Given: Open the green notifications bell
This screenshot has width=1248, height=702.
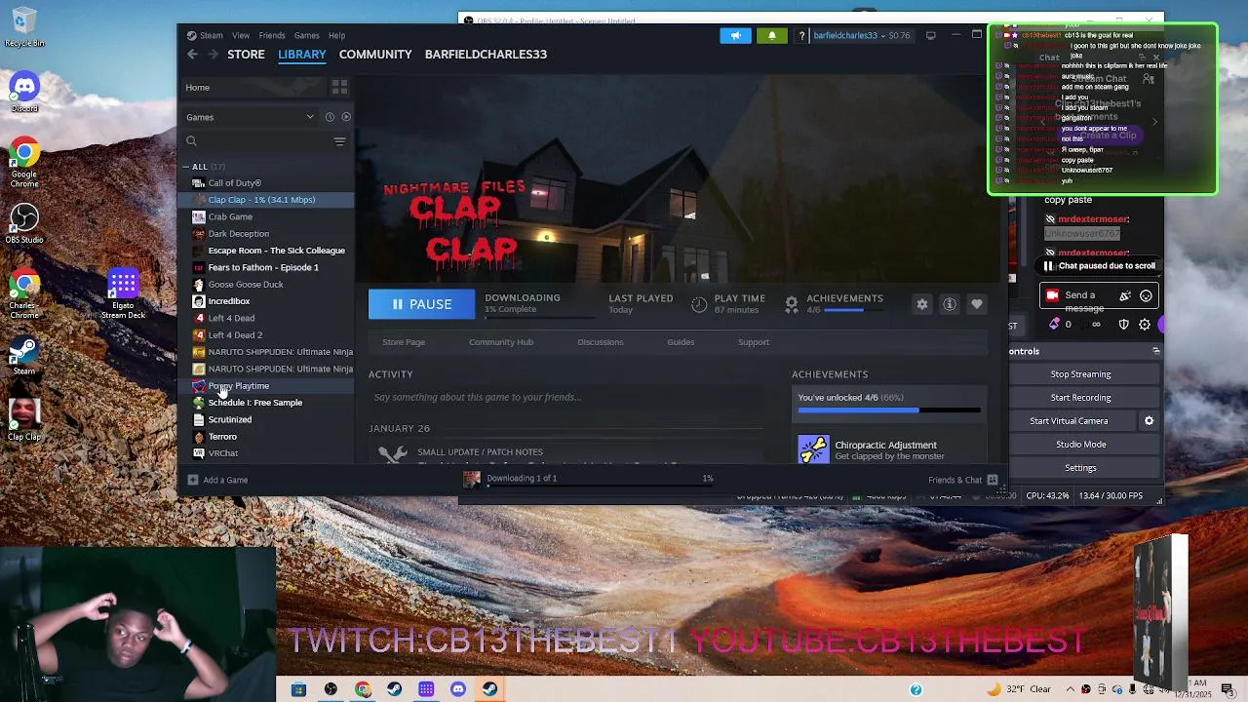Looking at the screenshot, I should [772, 35].
